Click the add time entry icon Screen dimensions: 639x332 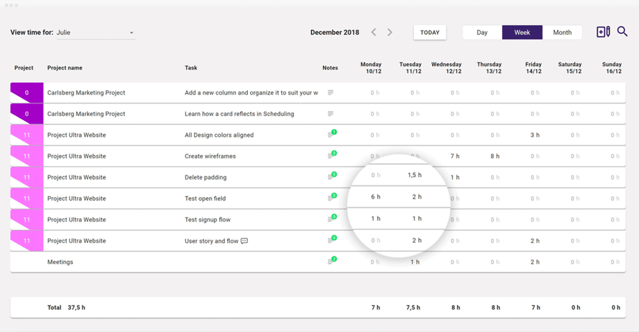pyautogui.click(x=603, y=32)
